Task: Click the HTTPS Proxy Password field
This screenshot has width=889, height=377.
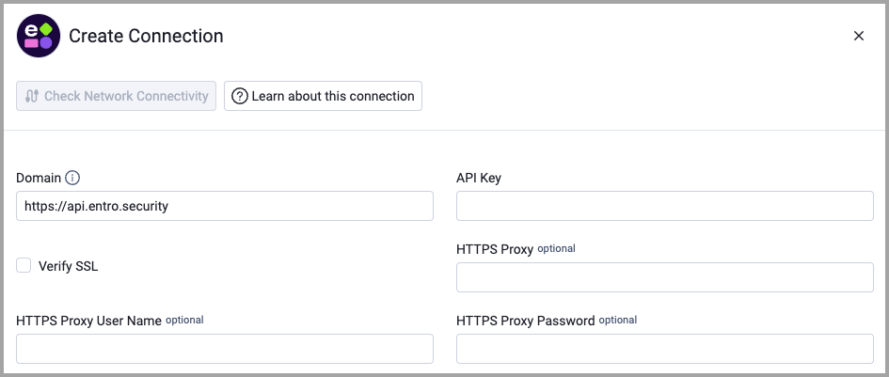Action: coord(664,349)
